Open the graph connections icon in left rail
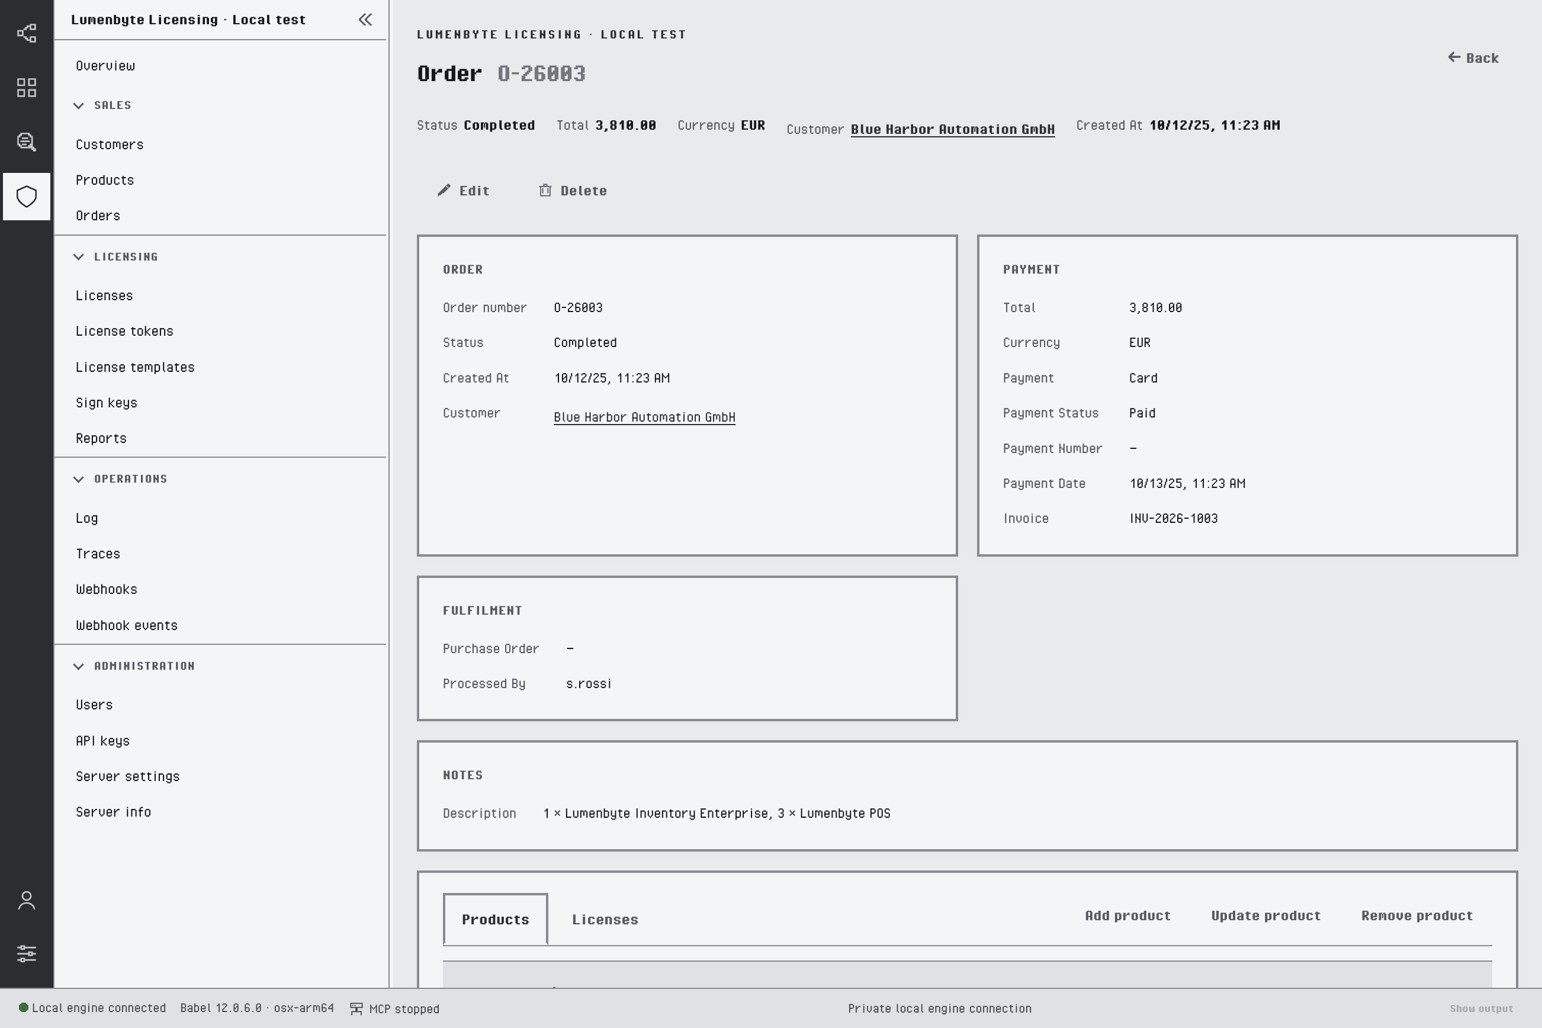 26,33
